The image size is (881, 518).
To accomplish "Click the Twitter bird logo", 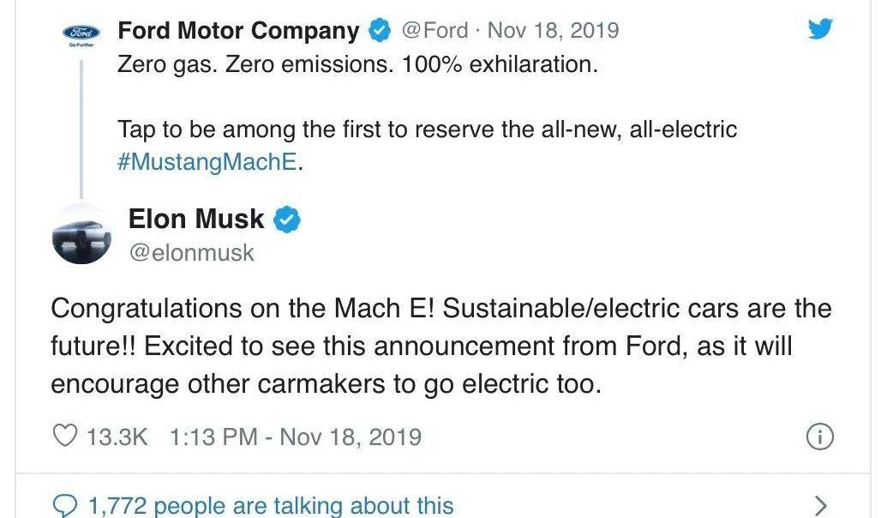I will point(820,28).
